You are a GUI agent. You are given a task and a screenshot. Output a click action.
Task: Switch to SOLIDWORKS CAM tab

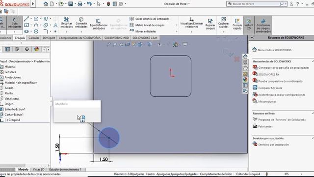(x=145, y=38)
